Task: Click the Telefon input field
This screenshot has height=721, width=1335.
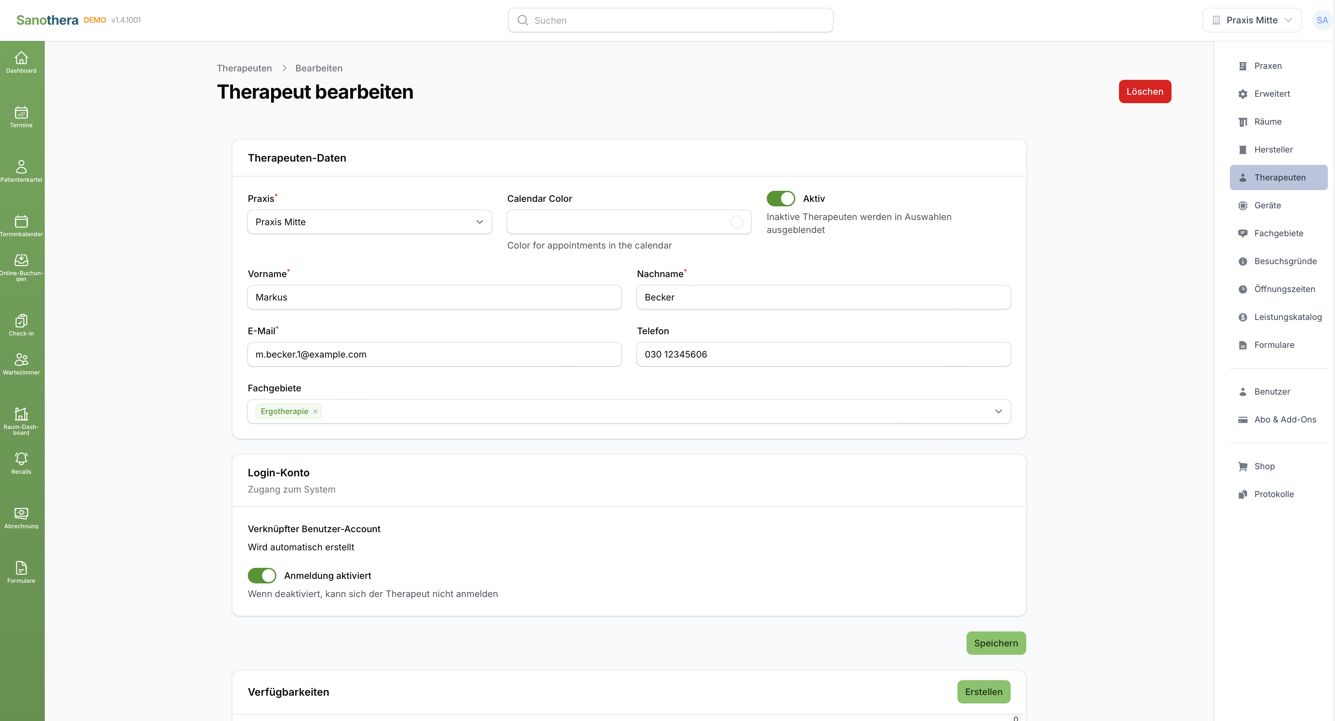Action: coord(824,354)
